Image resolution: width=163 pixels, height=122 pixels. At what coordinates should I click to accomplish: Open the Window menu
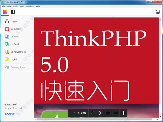click(x=30, y=7)
